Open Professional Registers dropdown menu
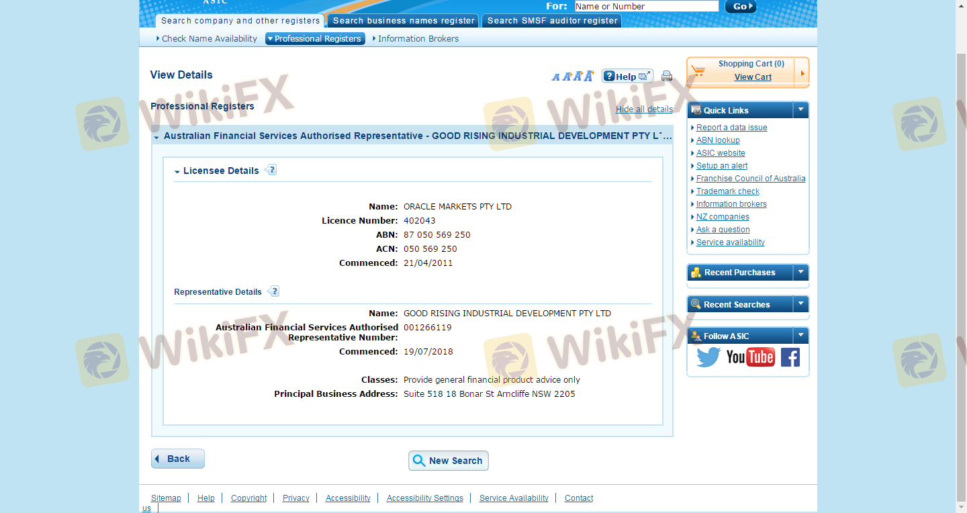Image resolution: width=967 pixels, height=513 pixels. [x=315, y=39]
